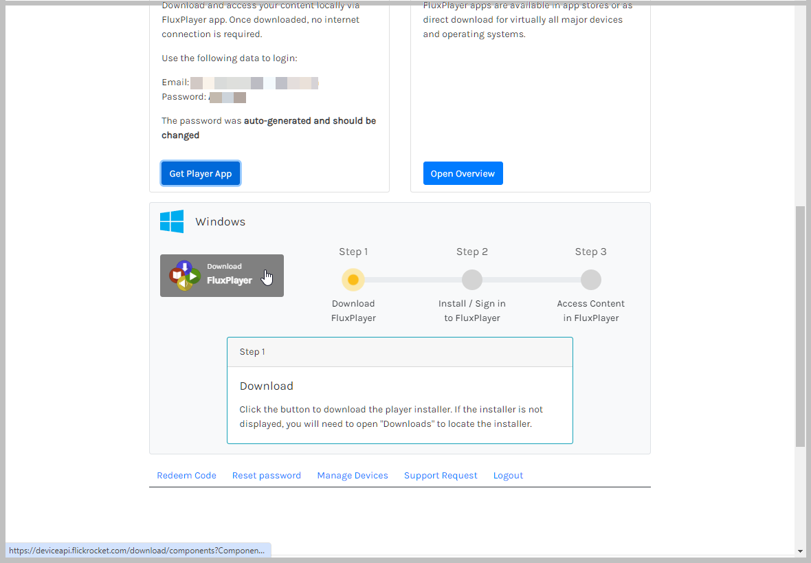Image resolution: width=811 pixels, height=563 pixels.
Task: Click the Windows logo icon
Action: click(172, 221)
